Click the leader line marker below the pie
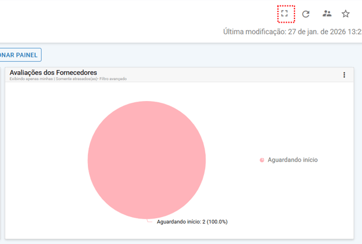362x244 pixels. coord(150,221)
